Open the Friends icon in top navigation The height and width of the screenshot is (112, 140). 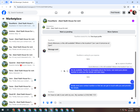tap(69, 13)
